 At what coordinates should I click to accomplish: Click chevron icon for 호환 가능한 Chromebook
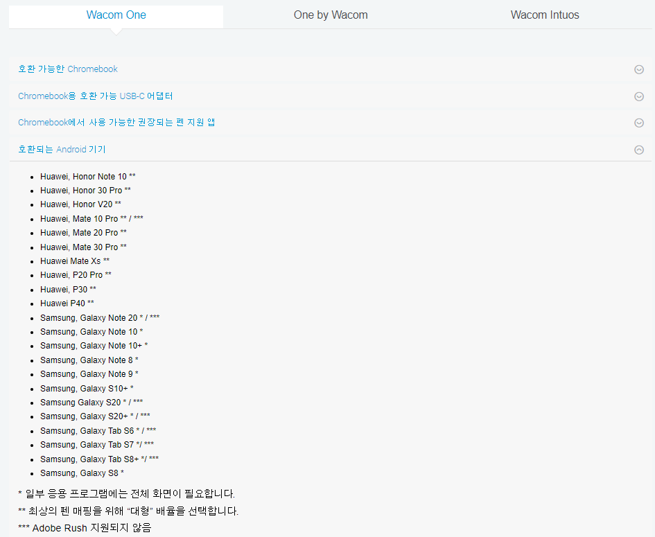pos(638,69)
